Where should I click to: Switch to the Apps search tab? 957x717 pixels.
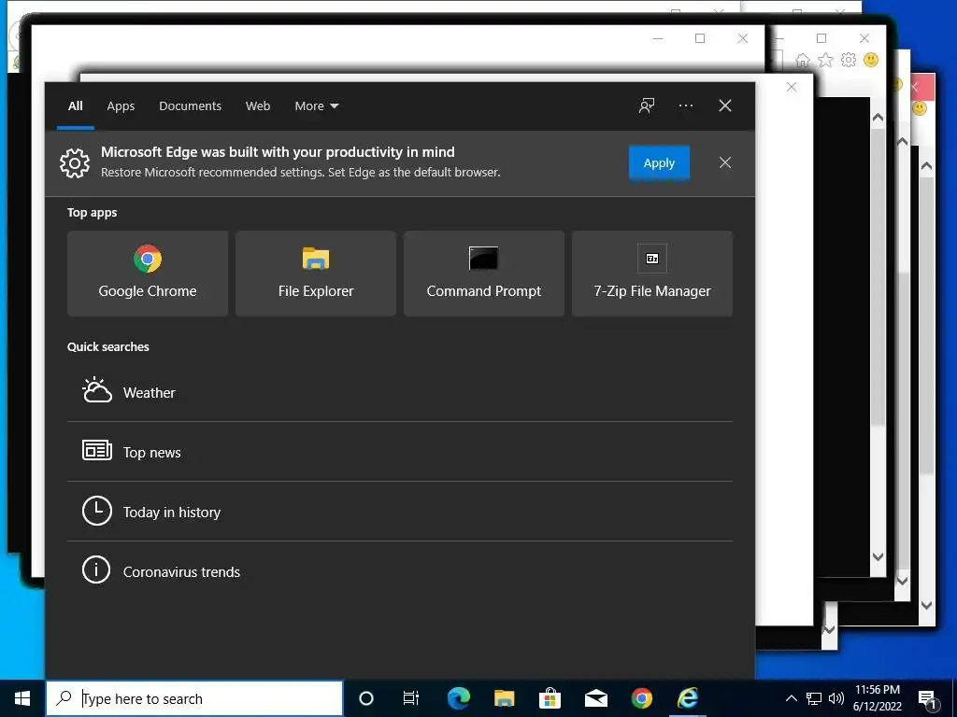click(121, 106)
